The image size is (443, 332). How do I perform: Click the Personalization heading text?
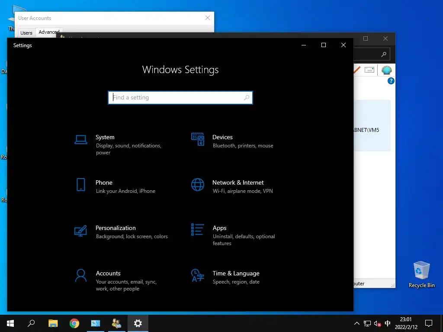(x=116, y=228)
